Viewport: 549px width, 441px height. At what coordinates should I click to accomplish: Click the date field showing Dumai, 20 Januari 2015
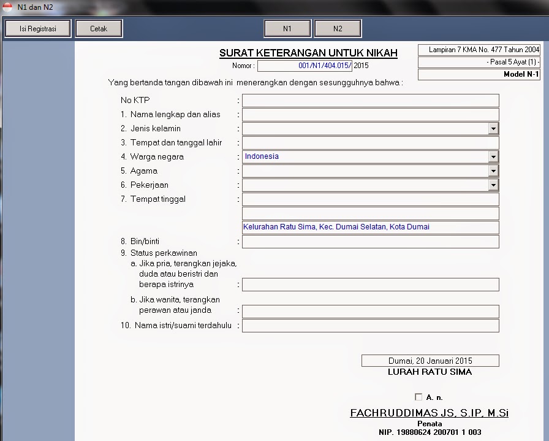(x=430, y=360)
